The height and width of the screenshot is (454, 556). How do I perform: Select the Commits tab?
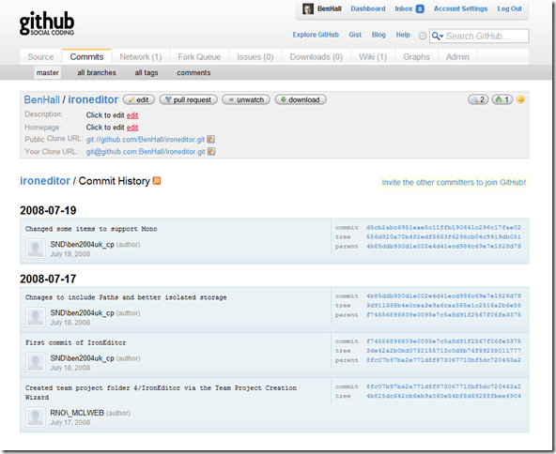point(86,57)
